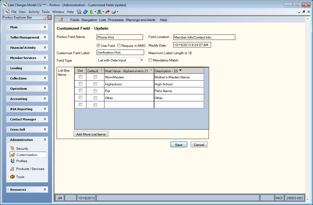Open the File menu

point(14,12)
